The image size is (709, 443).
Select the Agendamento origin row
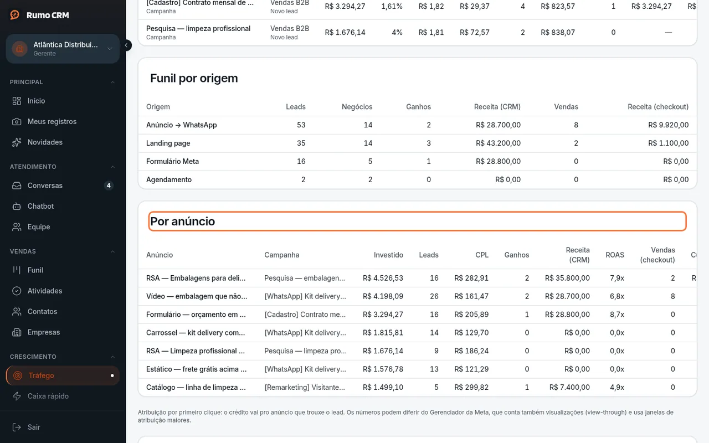coord(417,180)
